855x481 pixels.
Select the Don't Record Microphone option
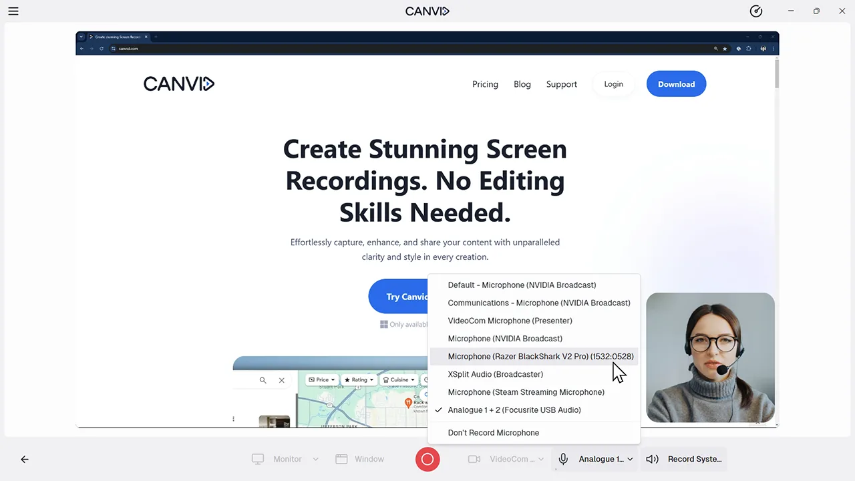[493, 432]
